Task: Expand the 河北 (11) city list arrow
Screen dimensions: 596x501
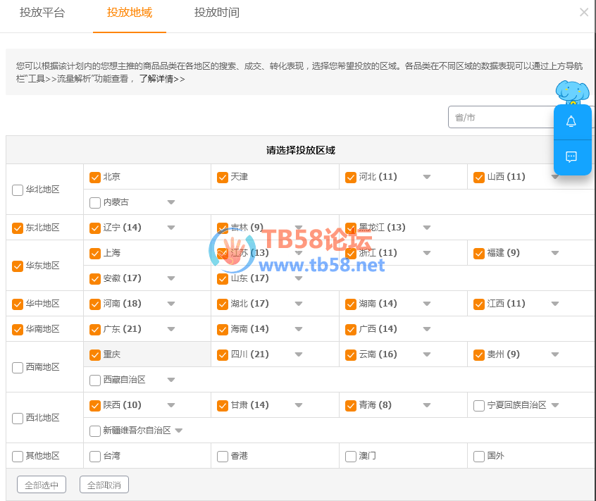Action: point(427,177)
